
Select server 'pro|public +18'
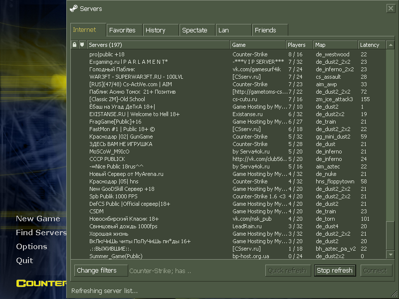[228, 54]
